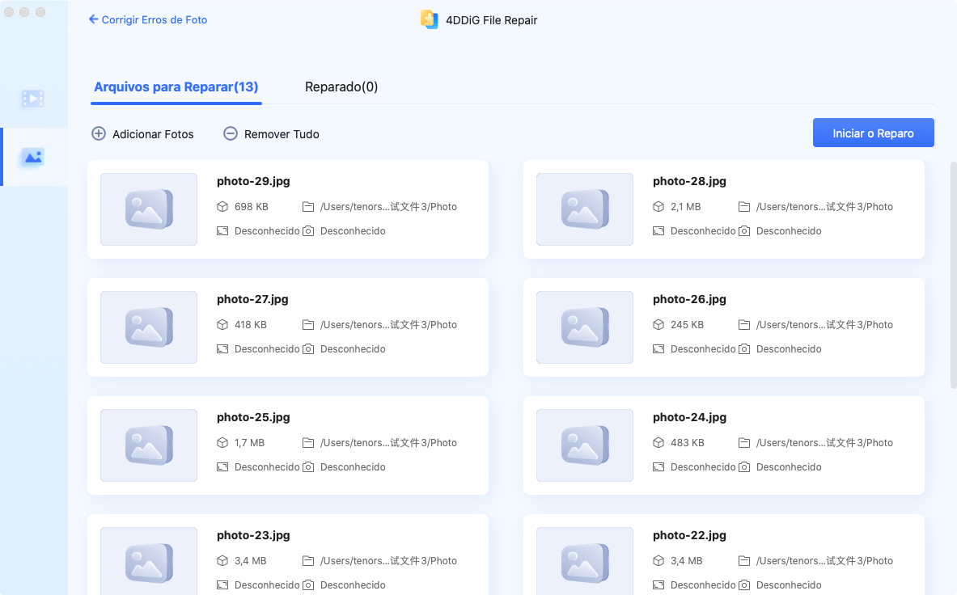957x595 pixels.
Task: Start repair with Iniciar o Reparo
Action: tap(873, 133)
